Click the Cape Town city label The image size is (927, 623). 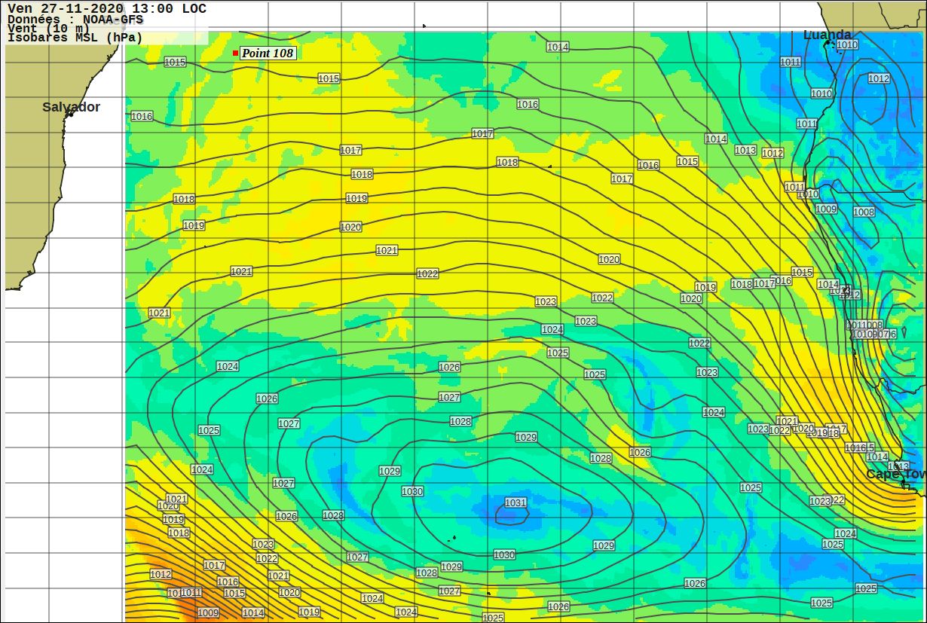[x=895, y=474]
